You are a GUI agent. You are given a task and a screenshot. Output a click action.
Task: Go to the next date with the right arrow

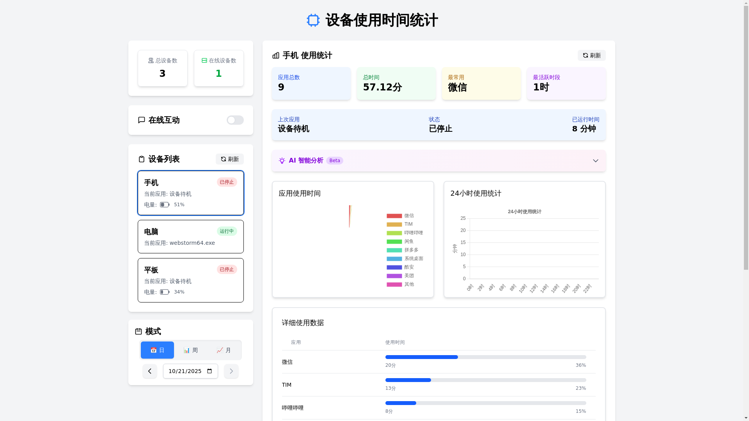(231, 371)
